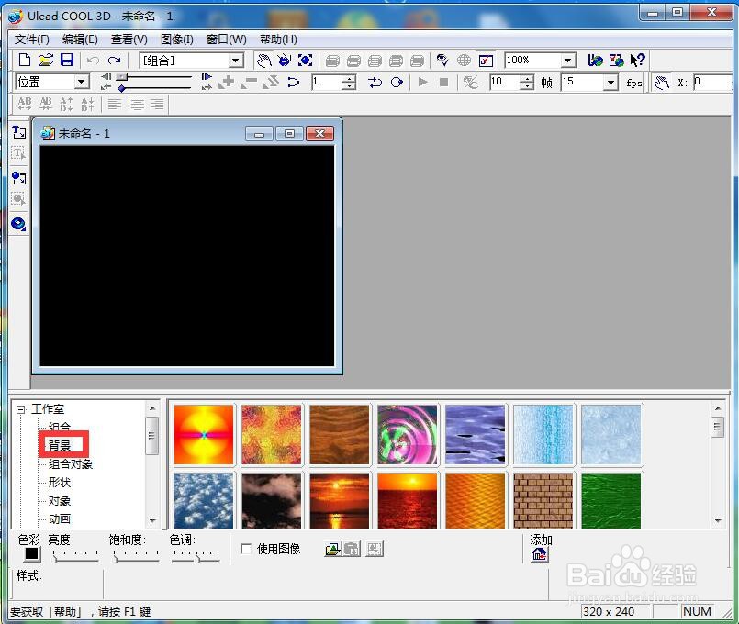Click the Add key frame plus icon
Screen dimensions: 739x624
point(226,83)
